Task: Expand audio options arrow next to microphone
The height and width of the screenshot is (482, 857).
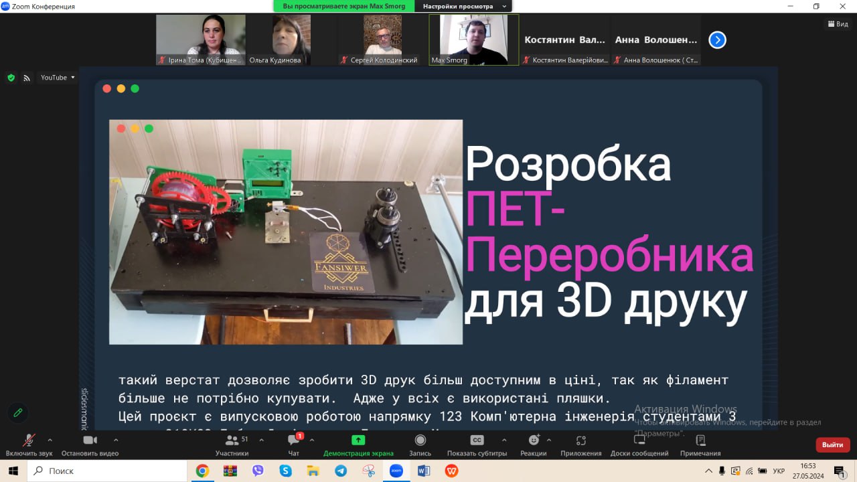Action: click(x=50, y=440)
